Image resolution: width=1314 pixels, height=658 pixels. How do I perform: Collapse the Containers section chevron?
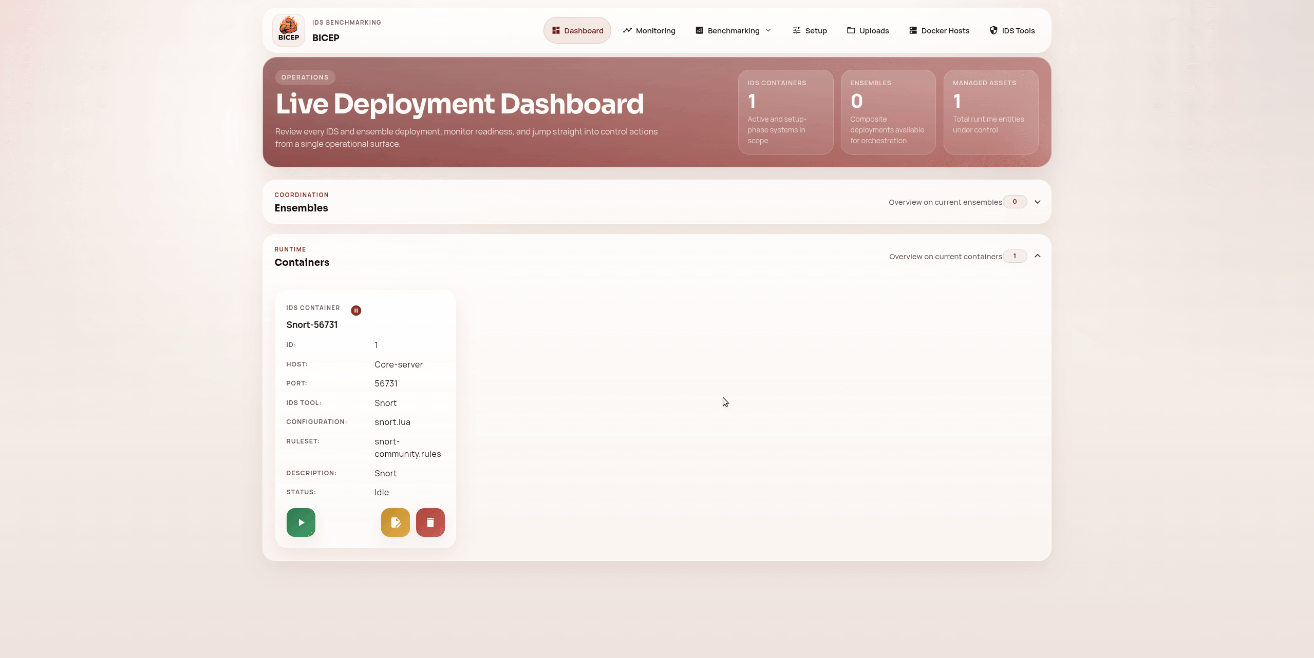click(1038, 256)
